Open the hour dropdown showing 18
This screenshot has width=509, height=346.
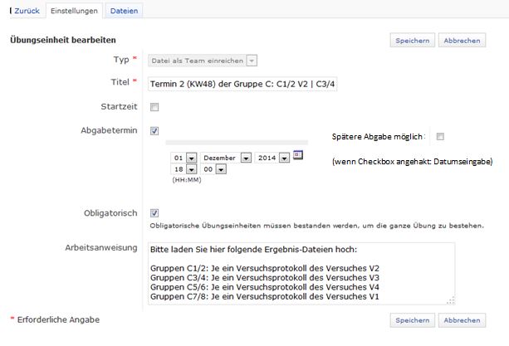[x=191, y=168]
